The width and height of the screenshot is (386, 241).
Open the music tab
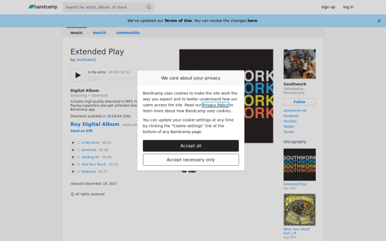77,33
